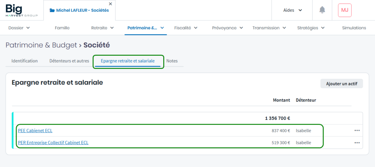
Task: Open three-dot menu for PEE Cabienet ECL
Action: (x=357, y=130)
